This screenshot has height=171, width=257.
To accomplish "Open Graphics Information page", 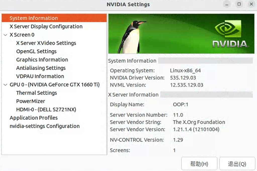I will pos(42,60).
